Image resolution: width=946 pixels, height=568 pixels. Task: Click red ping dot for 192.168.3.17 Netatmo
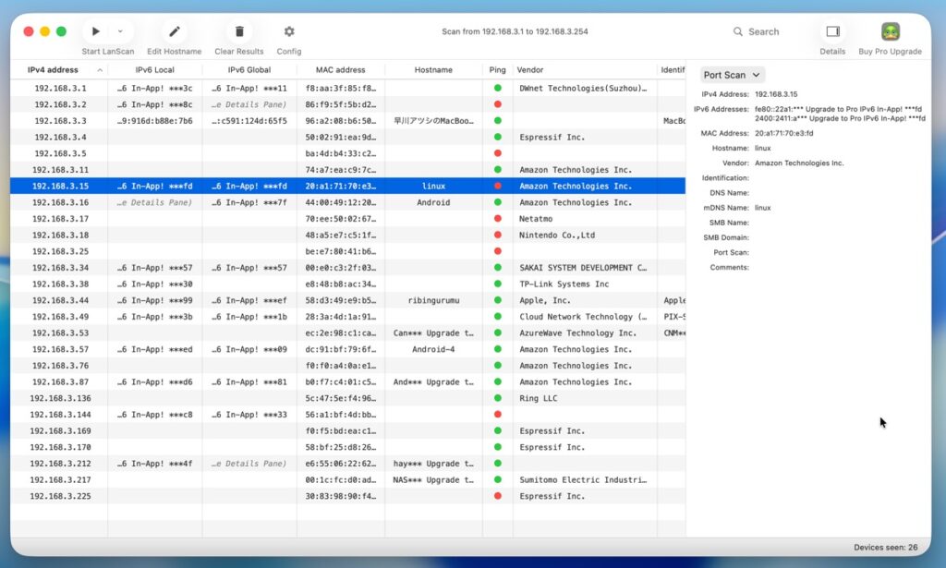498,219
